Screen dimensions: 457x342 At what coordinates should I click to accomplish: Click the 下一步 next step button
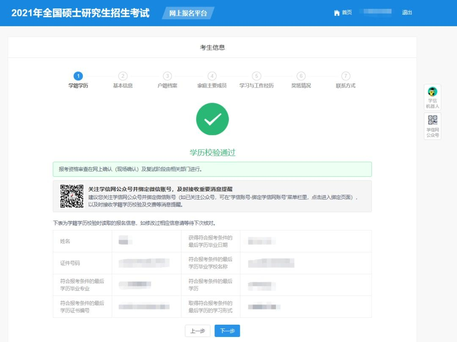coord(227,331)
